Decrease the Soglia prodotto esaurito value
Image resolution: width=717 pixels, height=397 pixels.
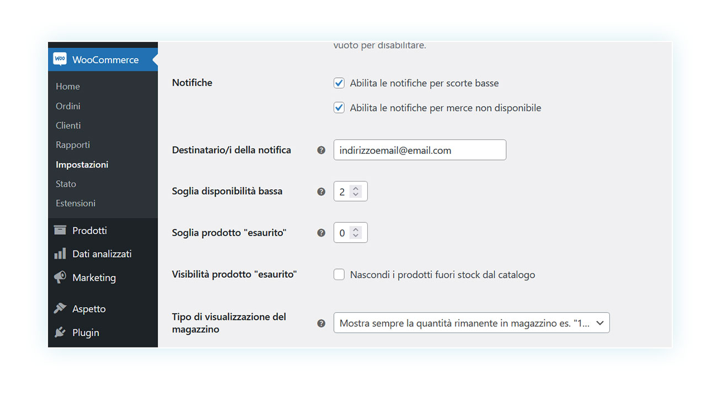pos(356,237)
